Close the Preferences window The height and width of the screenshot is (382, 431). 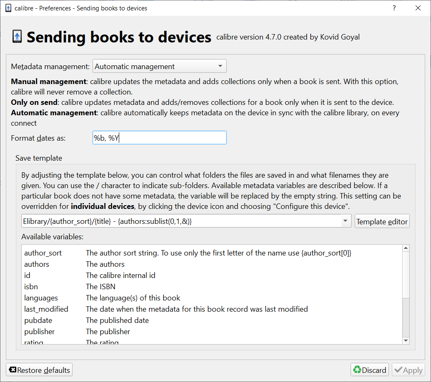click(418, 8)
